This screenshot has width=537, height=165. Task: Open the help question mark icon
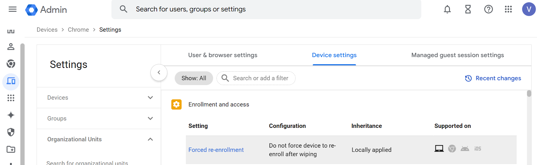488,9
